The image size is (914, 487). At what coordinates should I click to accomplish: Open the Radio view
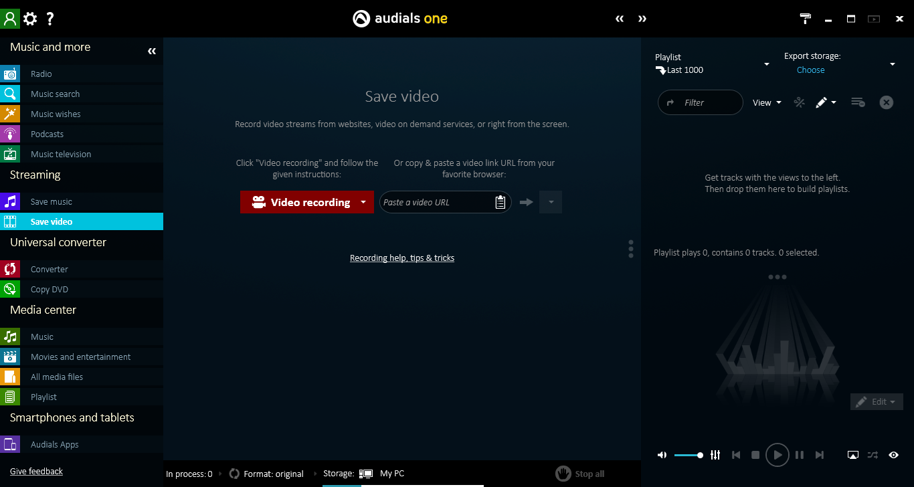[82, 74]
